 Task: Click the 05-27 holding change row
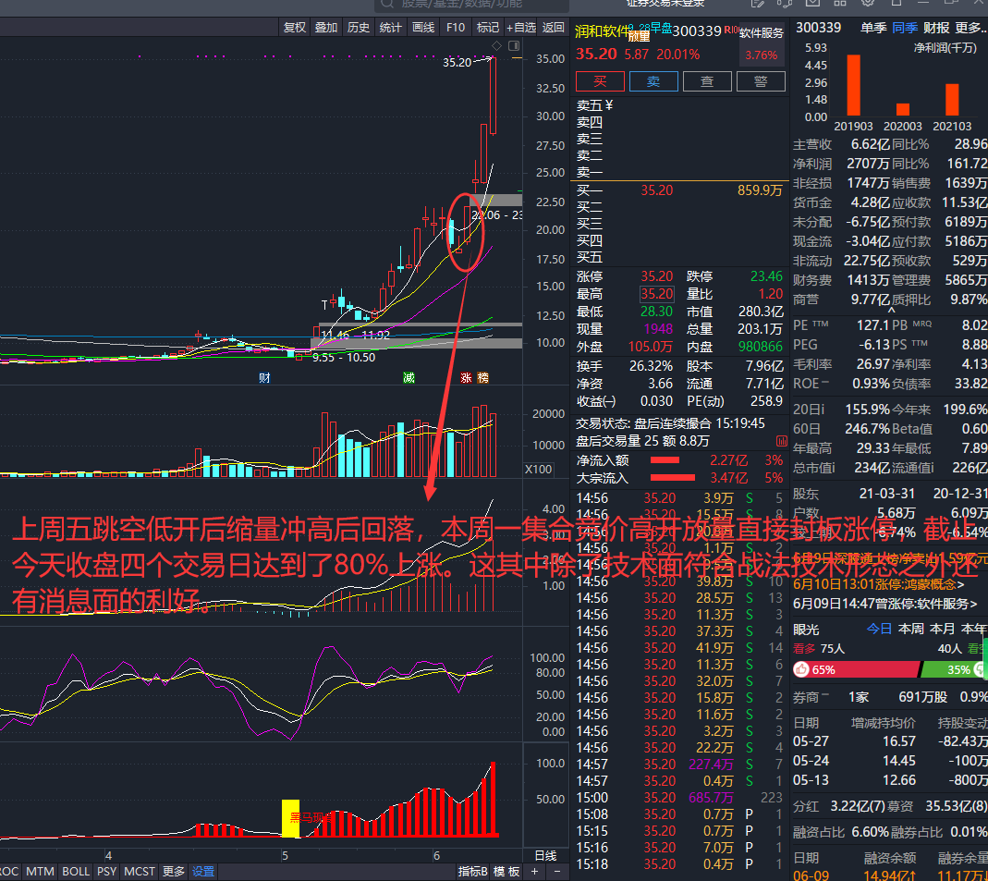[890, 741]
